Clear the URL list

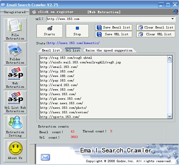tap(156, 34)
